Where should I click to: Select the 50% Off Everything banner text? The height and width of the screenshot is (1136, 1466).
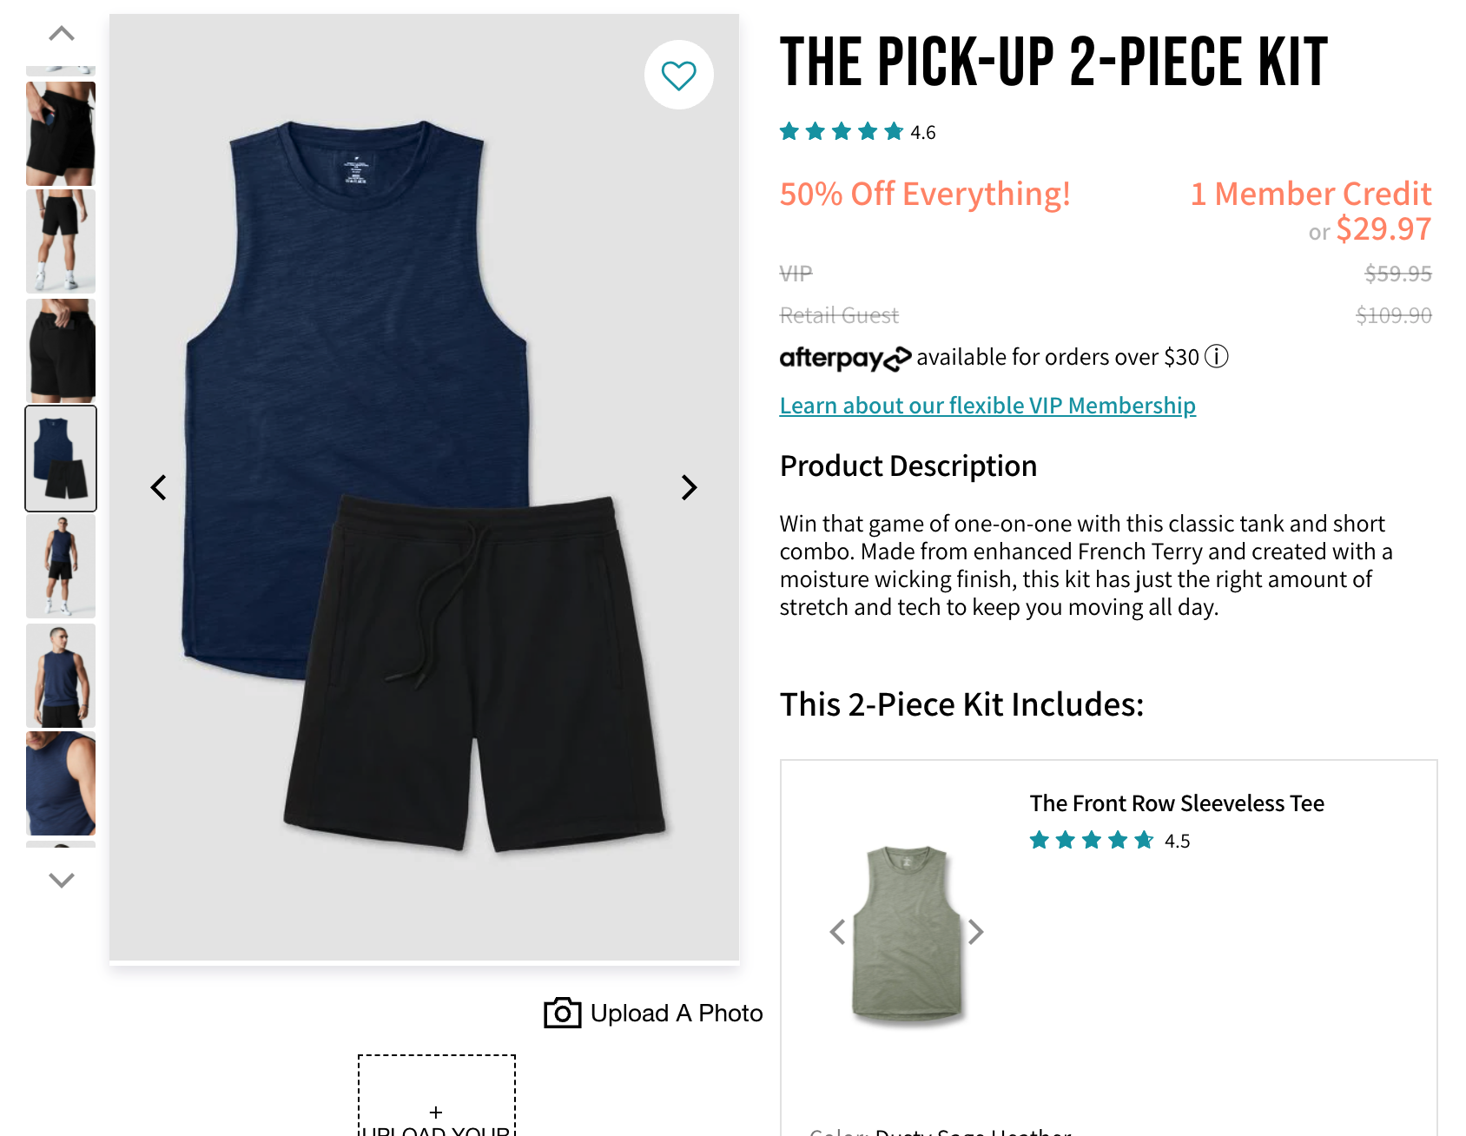[924, 194]
